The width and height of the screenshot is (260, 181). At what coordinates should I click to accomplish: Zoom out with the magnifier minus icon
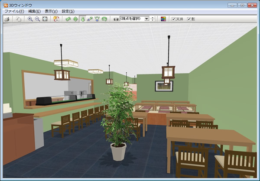pos(37,19)
